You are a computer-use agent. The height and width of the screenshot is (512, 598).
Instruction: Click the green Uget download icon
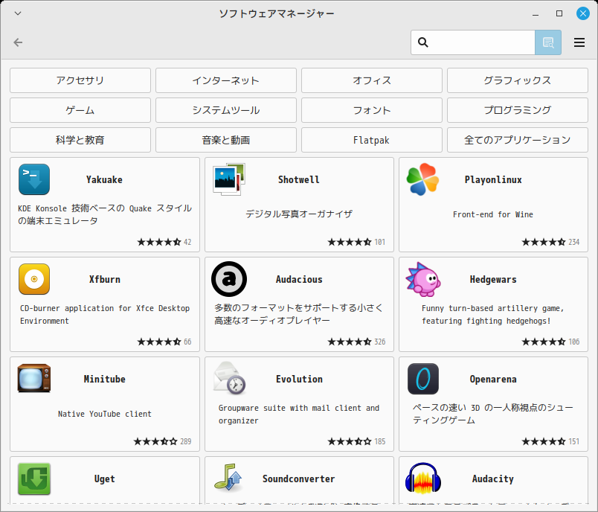pyautogui.click(x=34, y=479)
